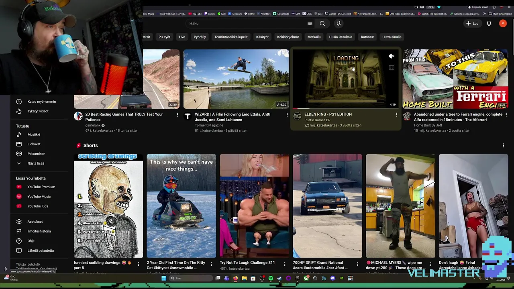Screen dimensions: 514x289
Task: Open the gameranx channel avatar
Action: pos(78,116)
